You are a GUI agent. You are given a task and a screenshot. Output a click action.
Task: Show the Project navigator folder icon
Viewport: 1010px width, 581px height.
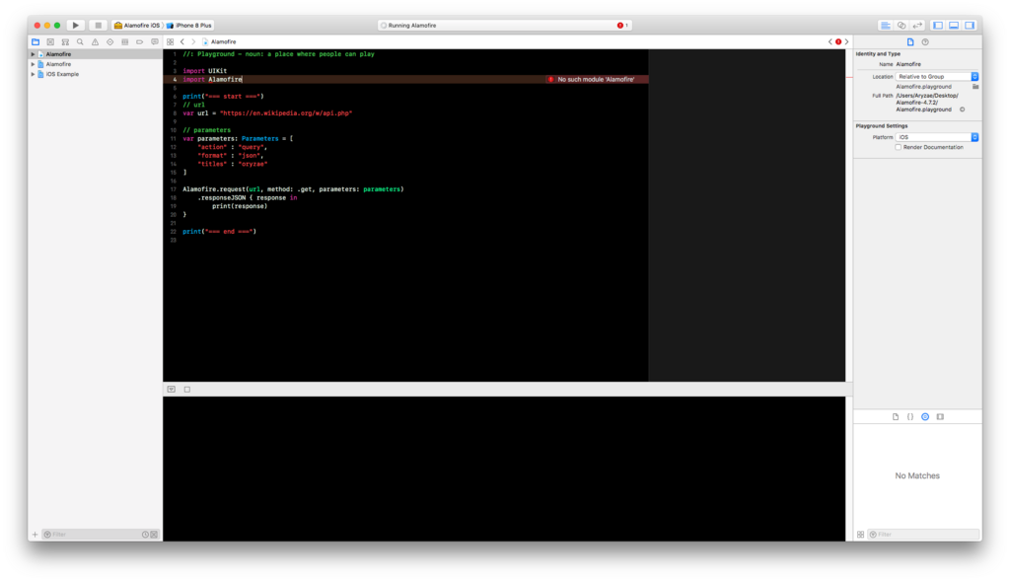(36, 41)
